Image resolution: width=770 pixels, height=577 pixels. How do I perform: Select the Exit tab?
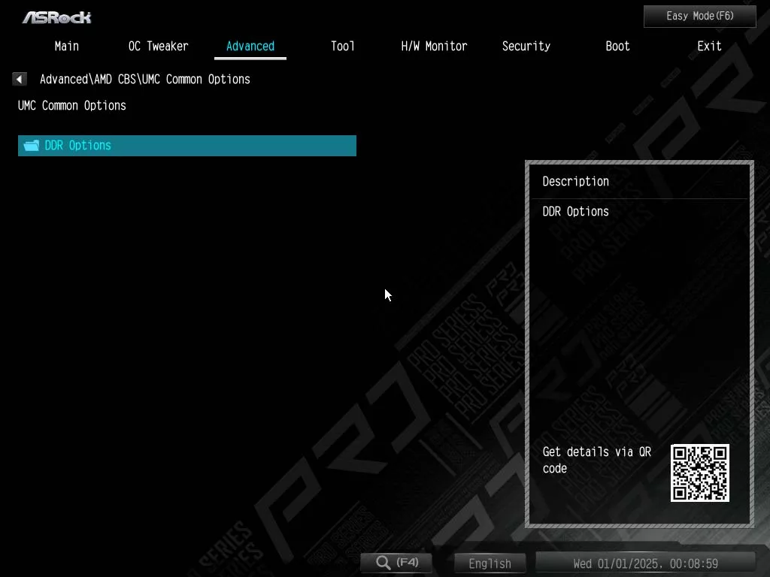tap(709, 46)
